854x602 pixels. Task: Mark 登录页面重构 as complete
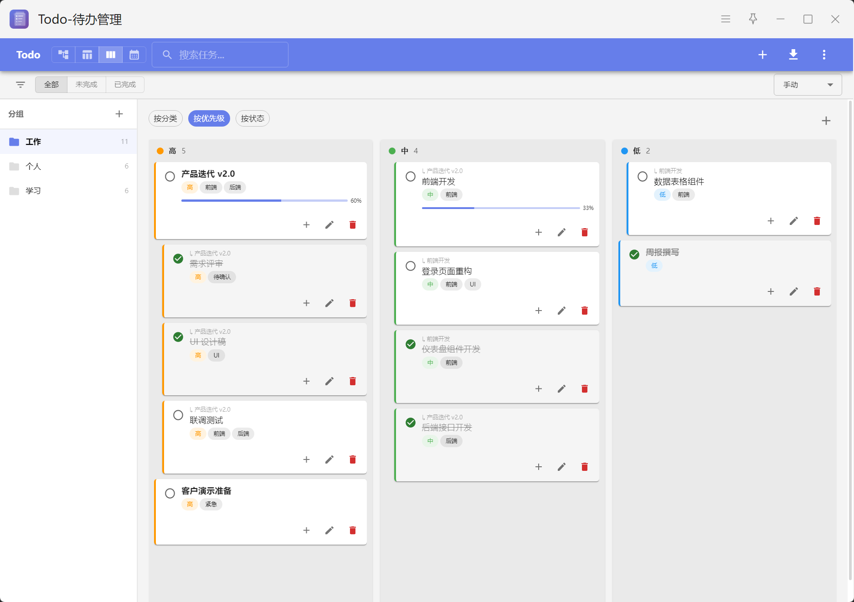411,266
